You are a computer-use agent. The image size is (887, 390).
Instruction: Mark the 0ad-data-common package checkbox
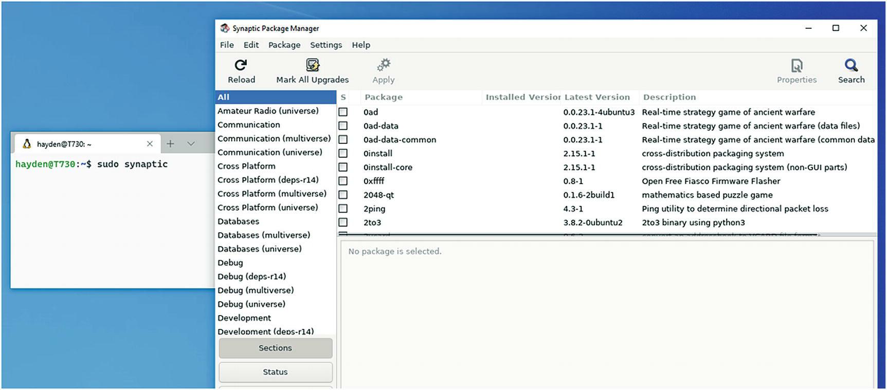coord(343,140)
